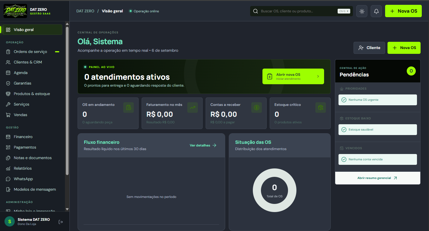The width and height of the screenshot is (429, 231).
Task: Click the Pagamentos QR code icon
Action: pos(8,147)
